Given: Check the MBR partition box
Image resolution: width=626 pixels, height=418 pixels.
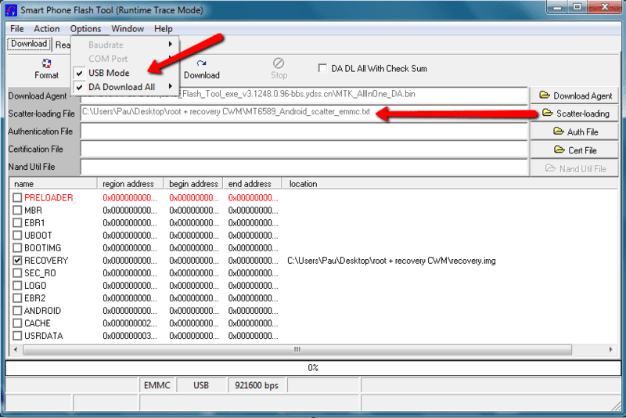Looking at the screenshot, I should point(17,210).
